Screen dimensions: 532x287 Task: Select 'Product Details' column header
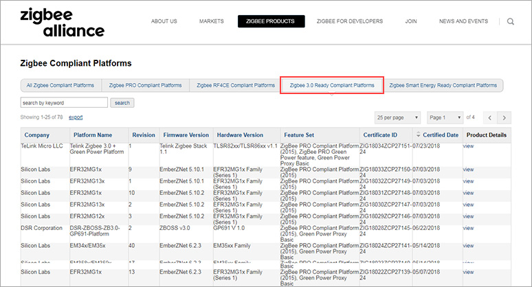(486, 135)
